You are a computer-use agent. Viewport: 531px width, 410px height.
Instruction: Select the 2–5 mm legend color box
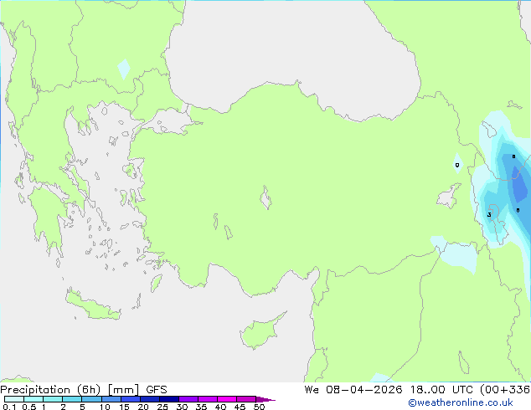pos(72,399)
